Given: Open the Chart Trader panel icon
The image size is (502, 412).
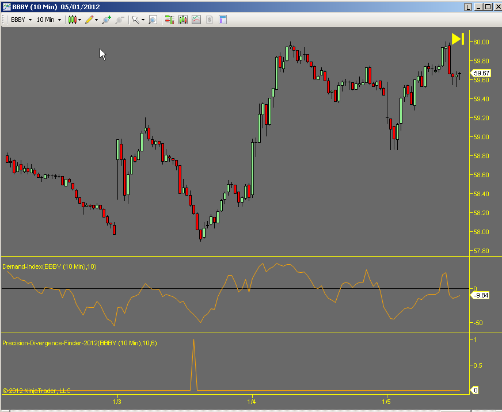Looking at the screenshot, I should point(169,20).
